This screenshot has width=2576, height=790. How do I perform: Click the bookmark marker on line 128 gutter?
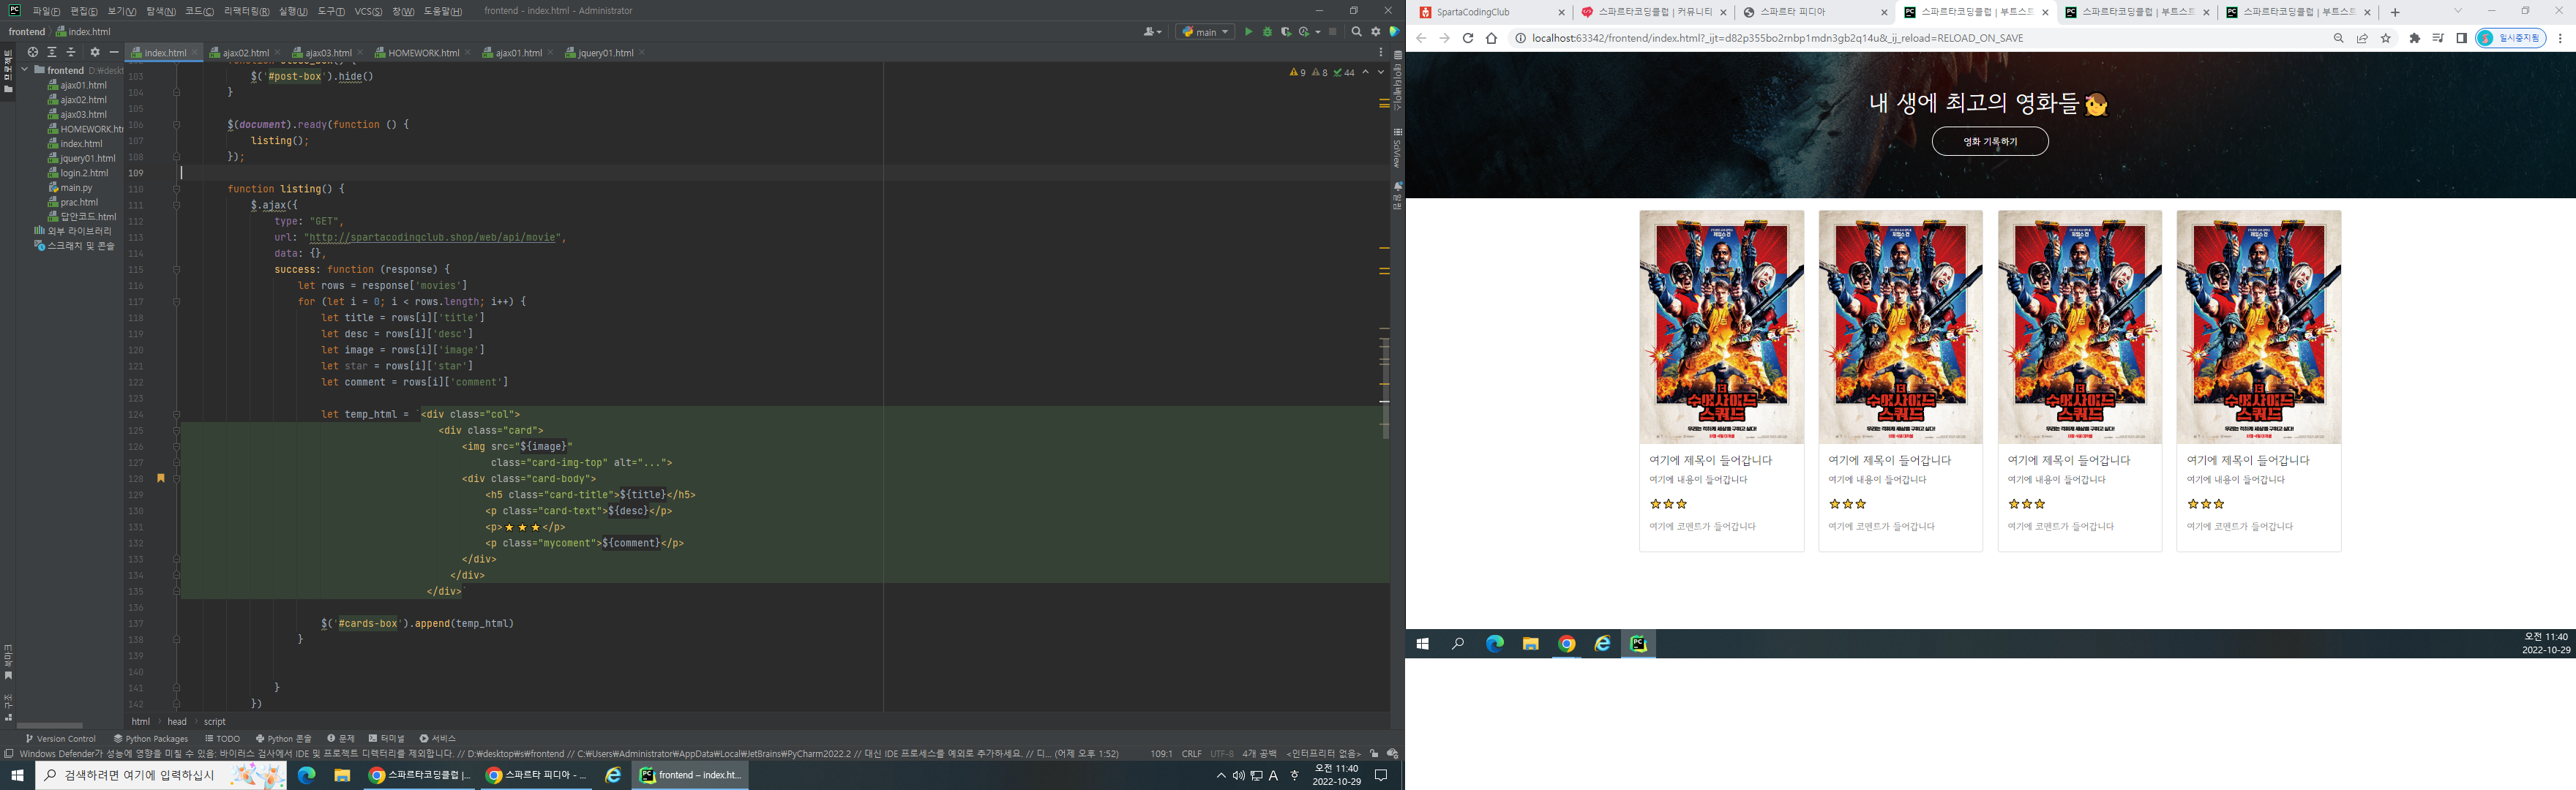pos(160,479)
